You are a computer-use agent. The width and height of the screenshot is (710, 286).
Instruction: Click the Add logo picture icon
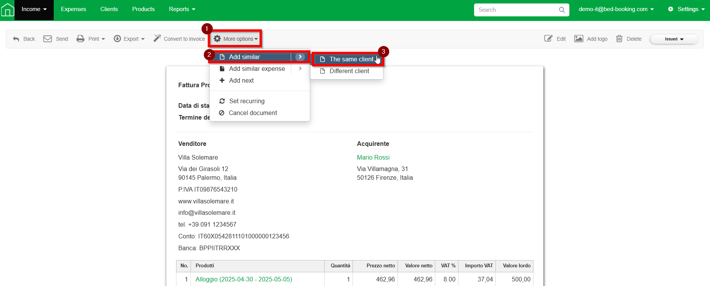tap(579, 38)
